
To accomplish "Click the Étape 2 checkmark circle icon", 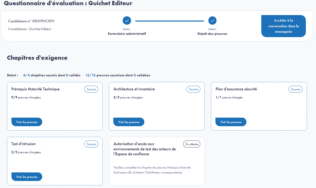I will click(x=212, y=21).
